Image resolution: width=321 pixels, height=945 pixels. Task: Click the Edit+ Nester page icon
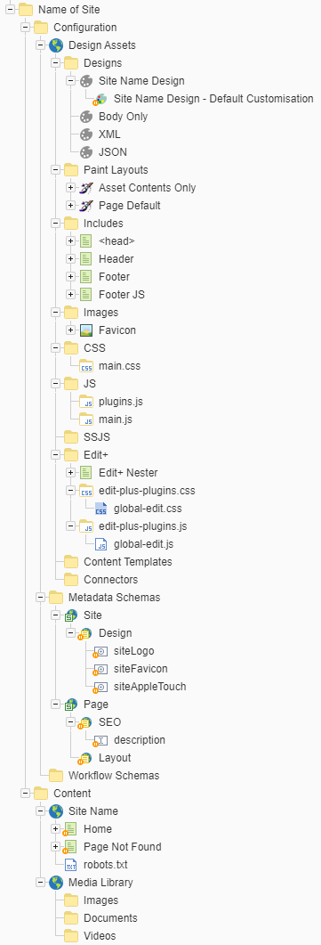click(x=86, y=472)
